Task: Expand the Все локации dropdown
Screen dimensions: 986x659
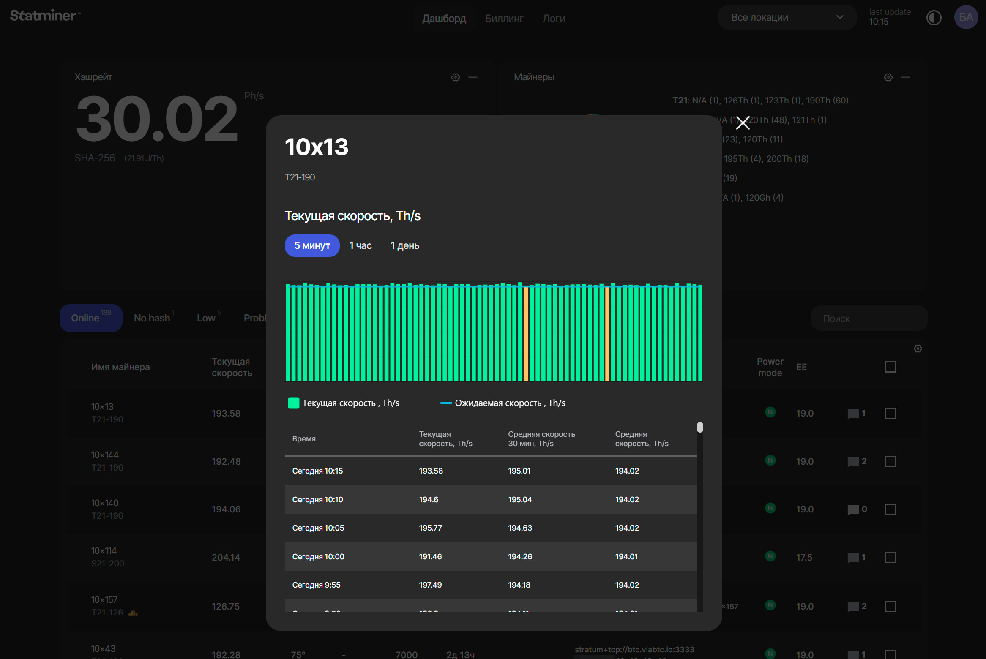Action: [787, 17]
